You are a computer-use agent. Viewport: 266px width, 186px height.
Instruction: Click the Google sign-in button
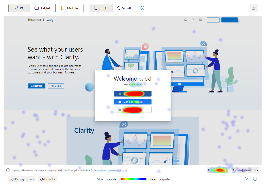[x=133, y=110]
